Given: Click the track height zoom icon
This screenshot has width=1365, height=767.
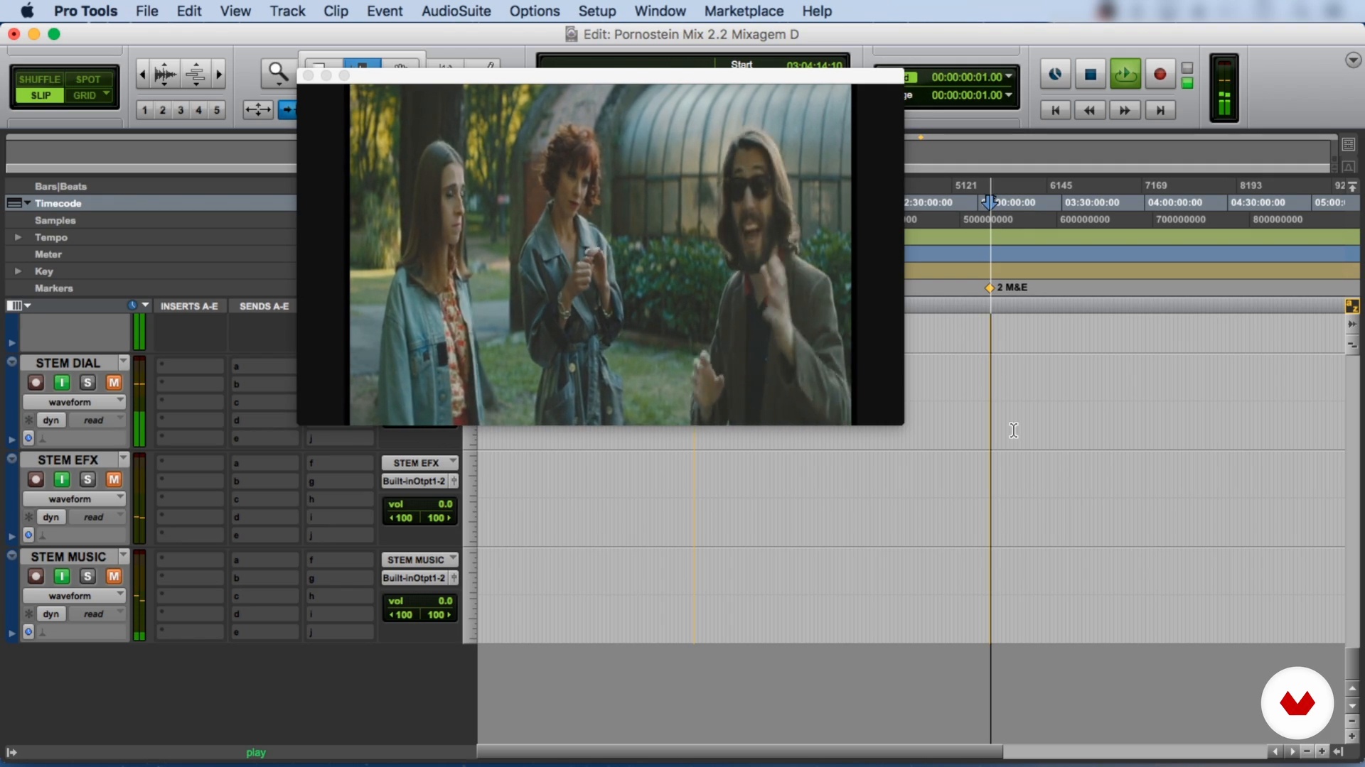Looking at the screenshot, I should (196, 74).
